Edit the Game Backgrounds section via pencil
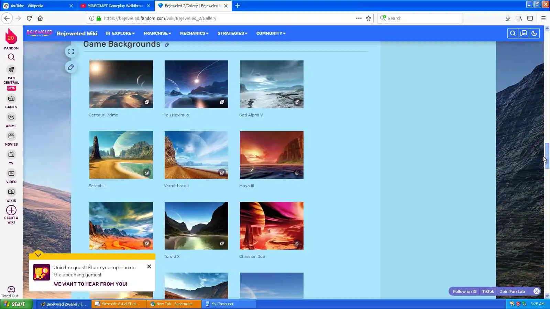Image resolution: width=550 pixels, height=309 pixels. pyautogui.click(x=167, y=45)
